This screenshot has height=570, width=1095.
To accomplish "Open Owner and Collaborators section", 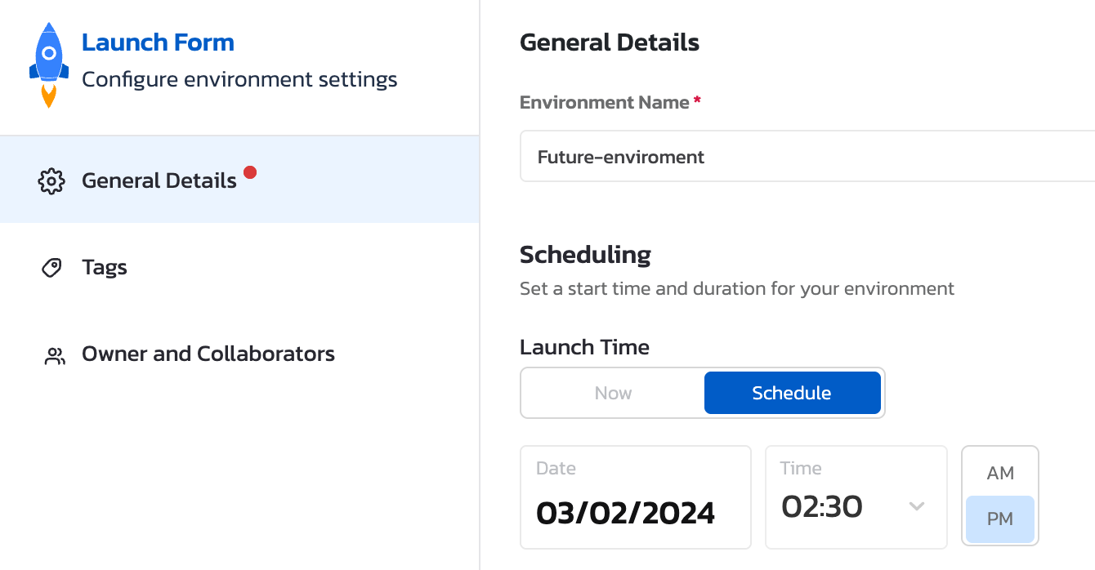I will (x=208, y=354).
